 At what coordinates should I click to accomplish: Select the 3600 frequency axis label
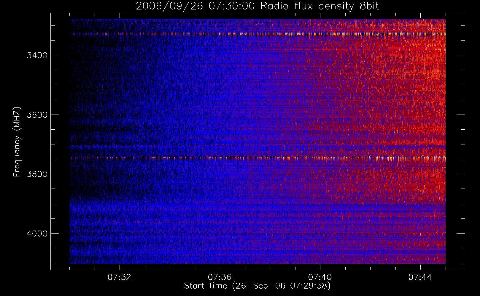coord(37,115)
